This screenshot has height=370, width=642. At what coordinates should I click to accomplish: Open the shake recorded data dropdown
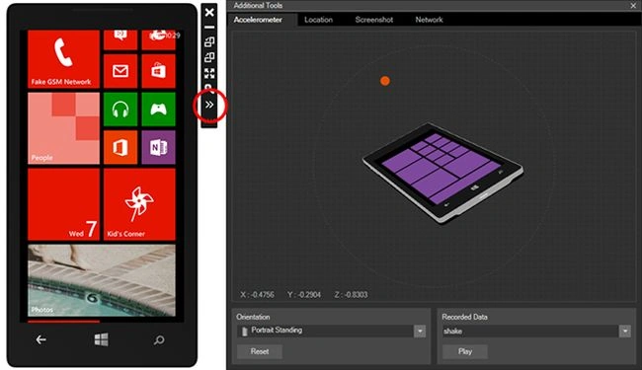point(536,332)
